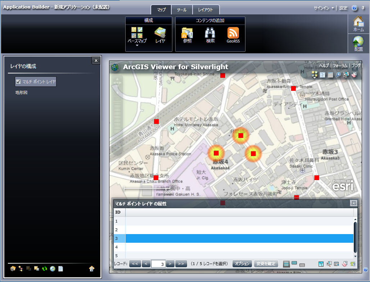Click the レイヤ layer configuration icon
The height and width of the screenshot is (282, 370).
160,35
